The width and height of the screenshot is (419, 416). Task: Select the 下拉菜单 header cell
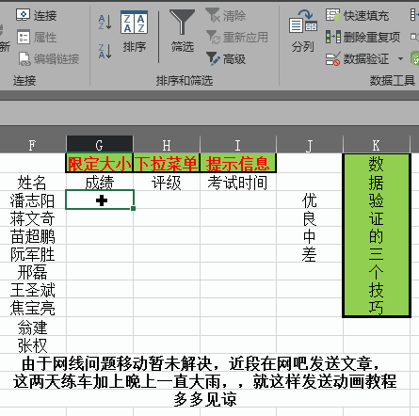pos(167,163)
